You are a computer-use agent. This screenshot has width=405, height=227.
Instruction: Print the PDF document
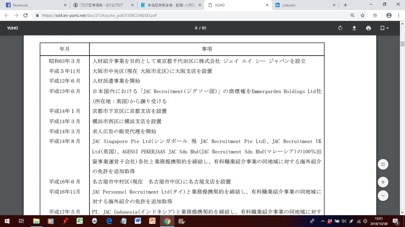tap(368, 28)
